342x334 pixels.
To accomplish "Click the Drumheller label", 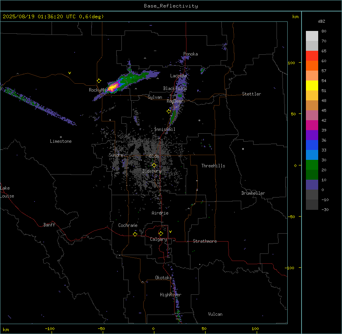I will (x=253, y=193).
